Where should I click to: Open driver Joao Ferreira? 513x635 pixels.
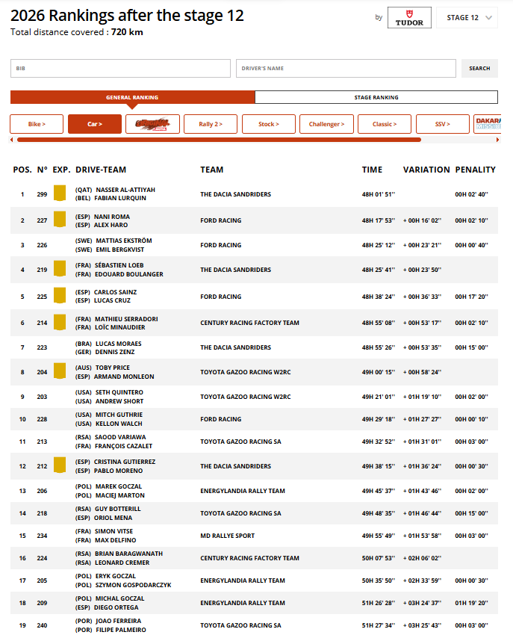119,622
